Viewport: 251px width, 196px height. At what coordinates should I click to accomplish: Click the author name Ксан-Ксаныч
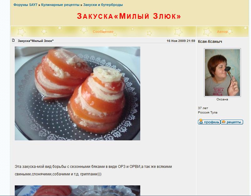[x=210, y=42]
